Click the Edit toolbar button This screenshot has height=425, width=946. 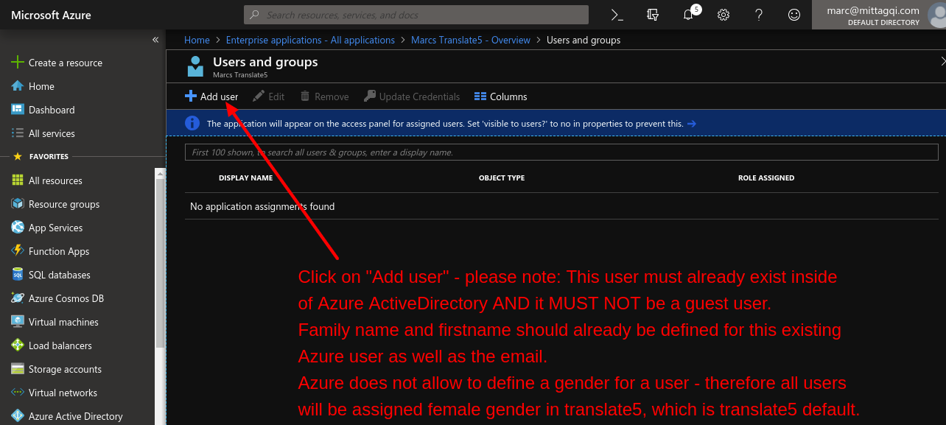(268, 96)
